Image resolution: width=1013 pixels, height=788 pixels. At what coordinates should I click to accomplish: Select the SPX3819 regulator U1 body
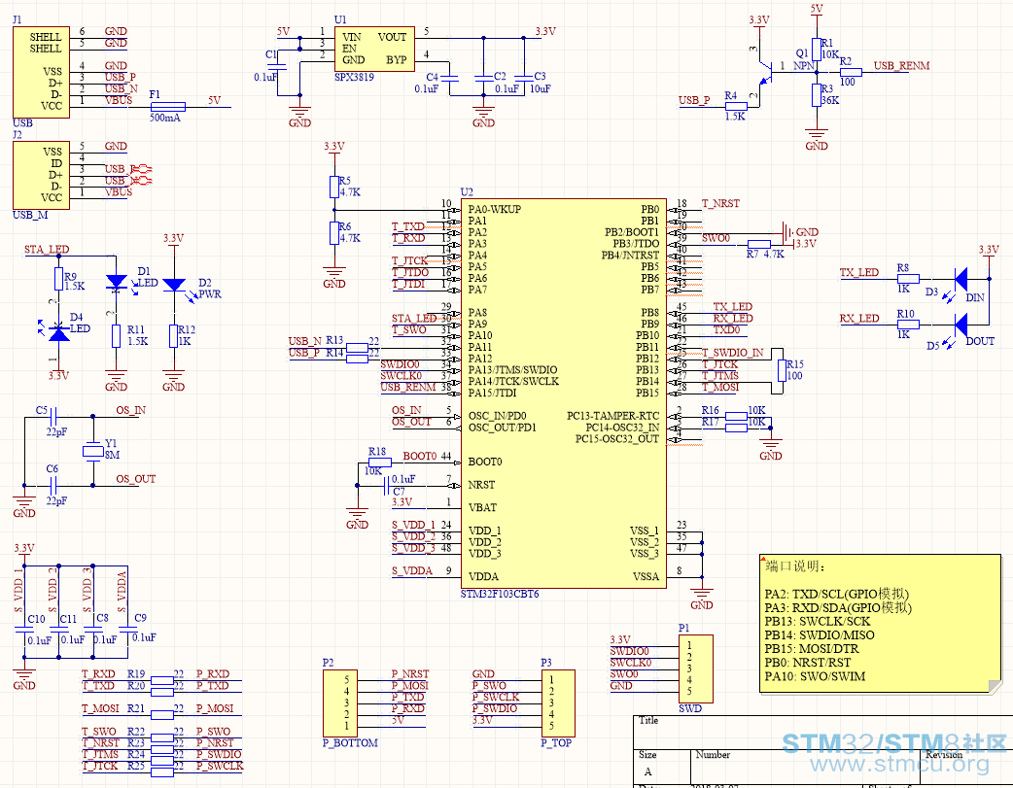[374, 50]
